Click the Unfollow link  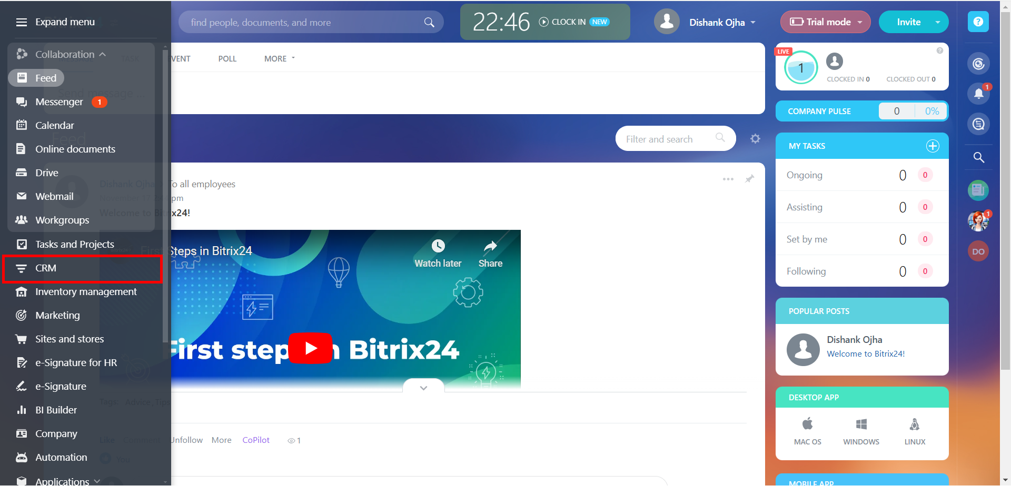[x=187, y=440]
